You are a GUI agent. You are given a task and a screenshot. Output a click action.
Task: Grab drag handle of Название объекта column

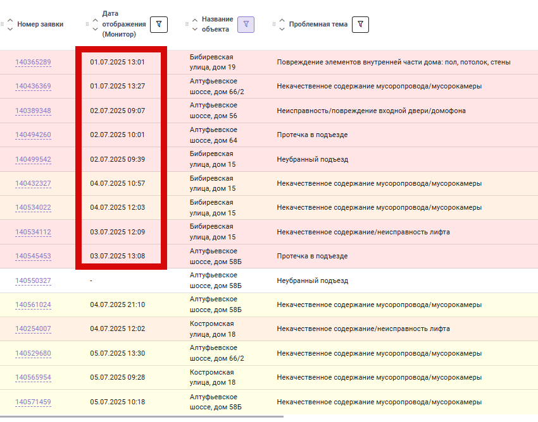click(x=187, y=24)
